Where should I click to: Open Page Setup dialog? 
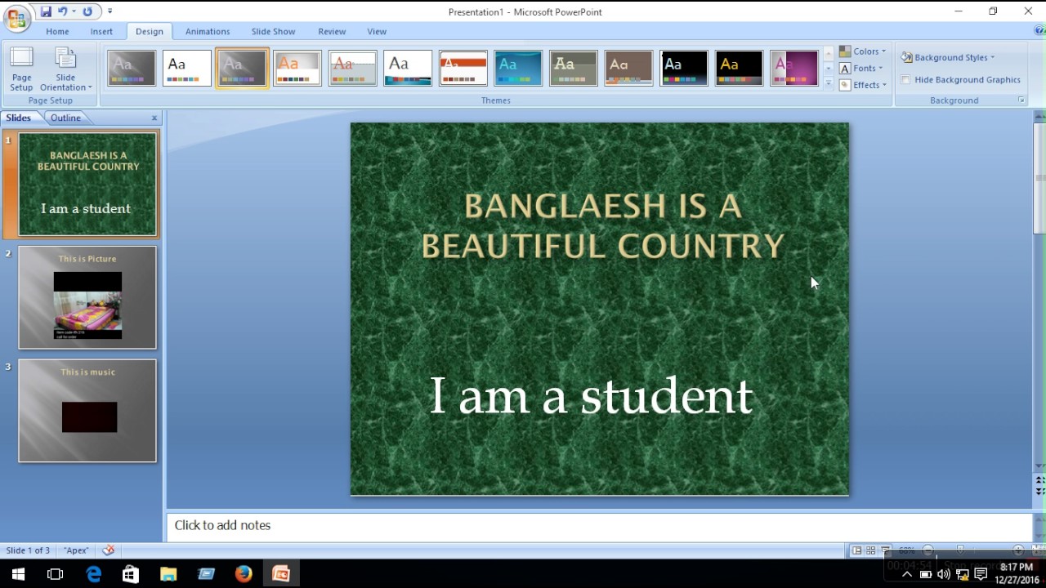pyautogui.click(x=21, y=69)
